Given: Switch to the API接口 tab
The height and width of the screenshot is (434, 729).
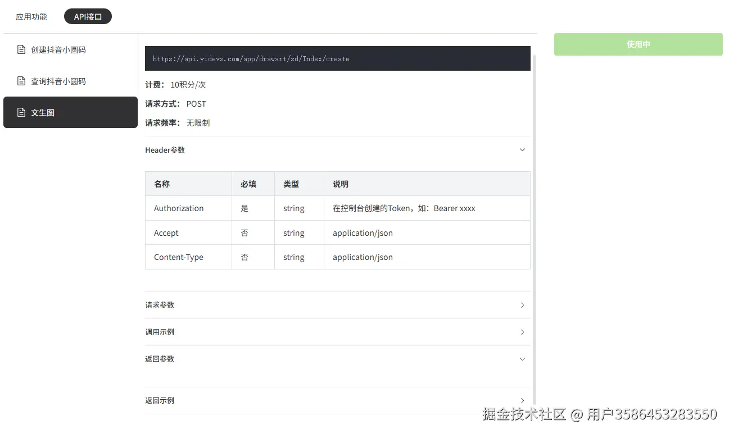Looking at the screenshot, I should [x=88, y=17].
